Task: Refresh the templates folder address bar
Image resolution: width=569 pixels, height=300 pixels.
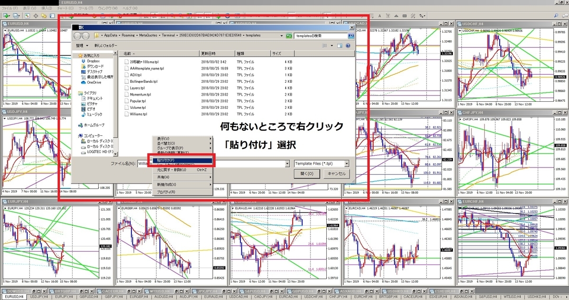Action: [289, 35]
